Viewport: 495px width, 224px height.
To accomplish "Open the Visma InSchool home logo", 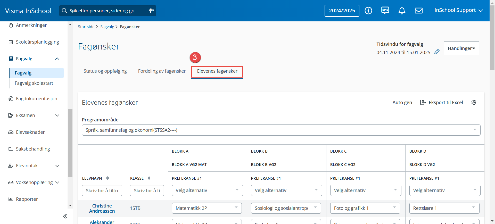I will [28, 11].
